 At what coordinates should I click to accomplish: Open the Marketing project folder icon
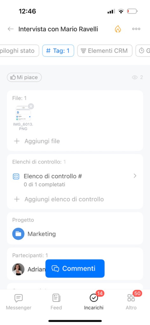click(18, 234)
